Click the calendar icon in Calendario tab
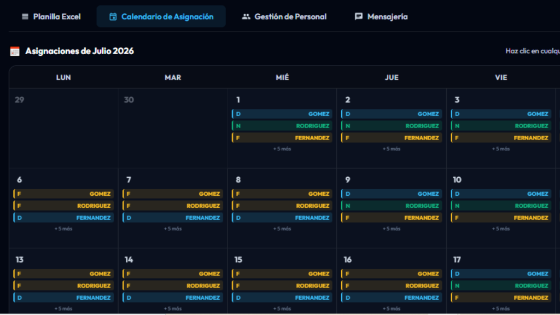Viewport: 560px width, 315px height. coord(113,17)
